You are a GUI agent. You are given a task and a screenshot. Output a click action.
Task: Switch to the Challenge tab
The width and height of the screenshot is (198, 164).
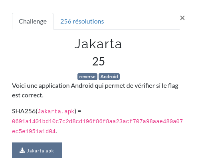(x=33, y=21)
